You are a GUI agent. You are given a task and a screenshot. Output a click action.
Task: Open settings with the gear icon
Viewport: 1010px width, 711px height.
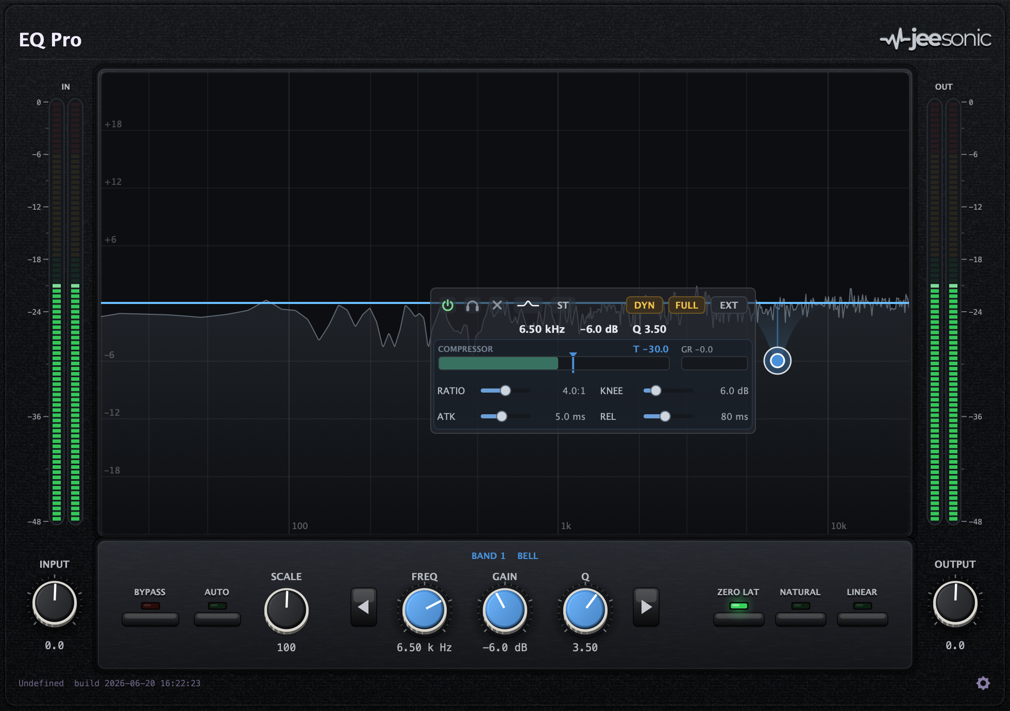point(983,683)
